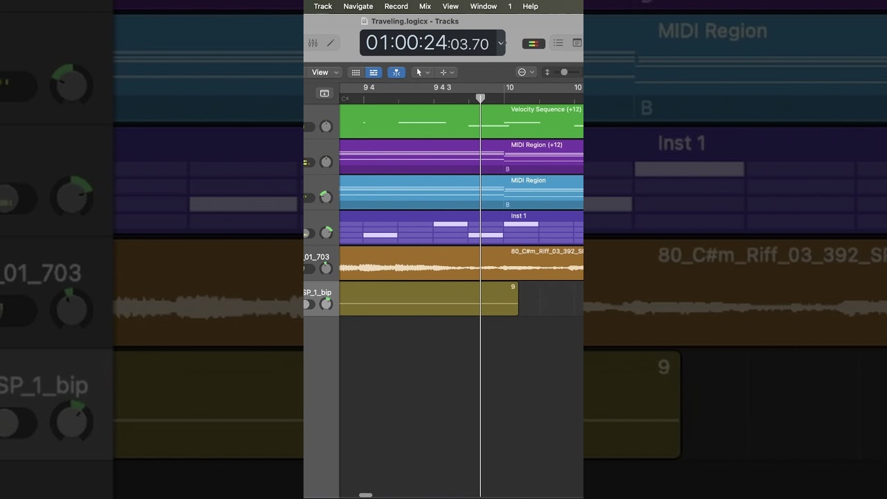Select the blue MIDI Region
Screen dimensions: 887x499
click(x=462, y=193)
